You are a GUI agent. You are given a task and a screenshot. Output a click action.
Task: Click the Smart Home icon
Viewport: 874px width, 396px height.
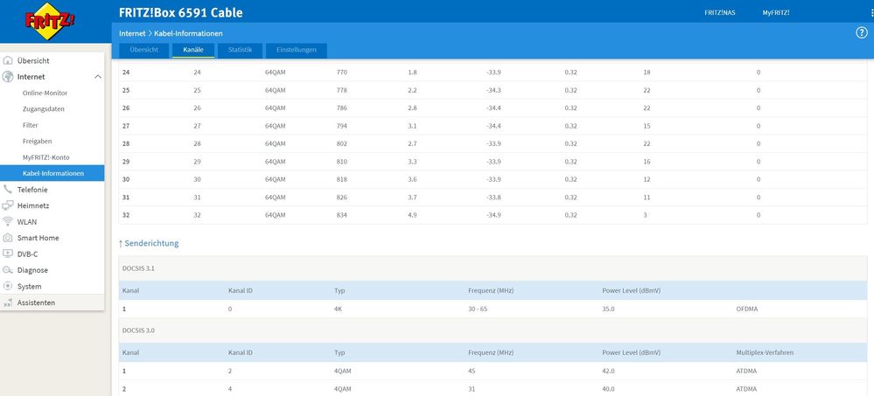[8, 238]
